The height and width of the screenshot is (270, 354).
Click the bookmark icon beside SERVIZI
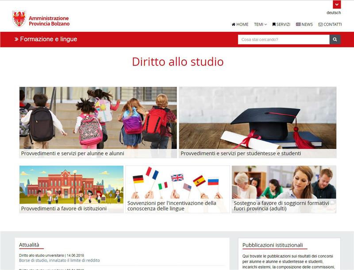tap(274, 25)
